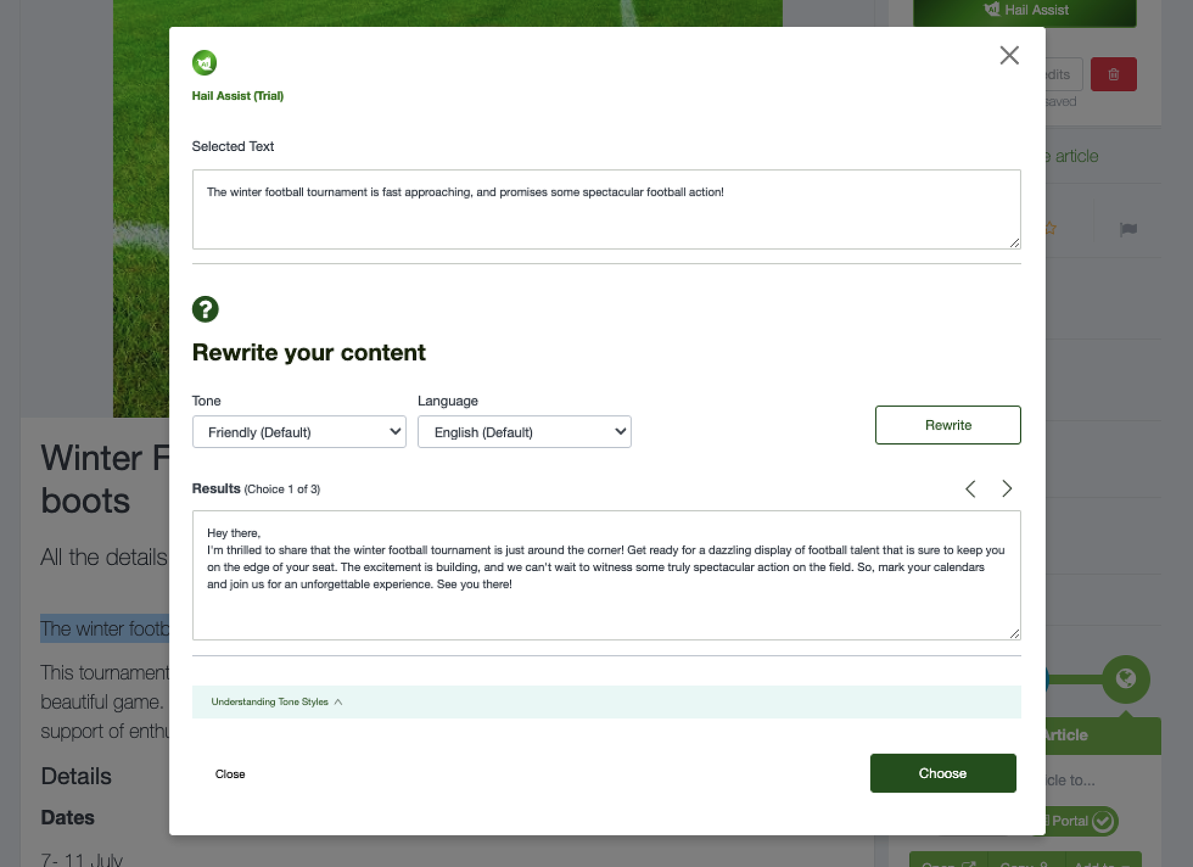This screenshot has width=1193, height=867.
Task: Click the Hail Assist (Trial) title label
Action: (237, 96)
